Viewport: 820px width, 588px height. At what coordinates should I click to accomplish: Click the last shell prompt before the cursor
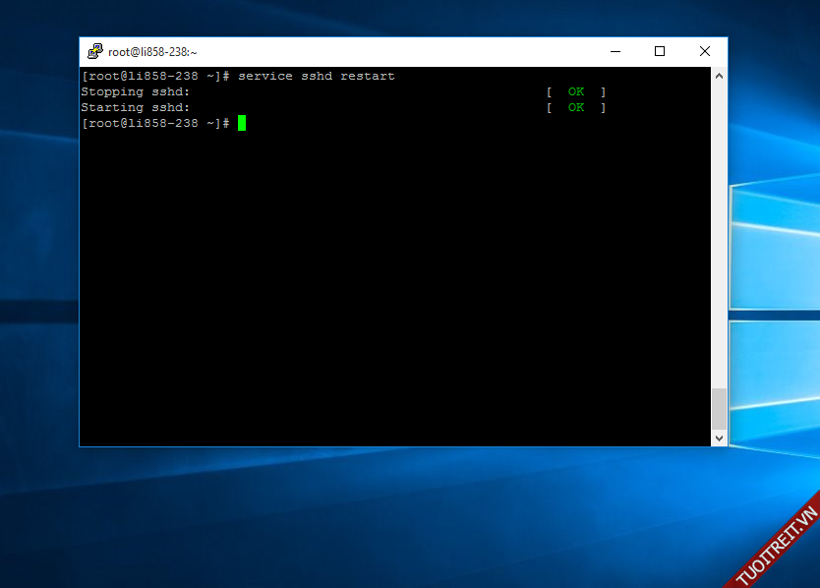pyautogui.click(x=155, y=123)
